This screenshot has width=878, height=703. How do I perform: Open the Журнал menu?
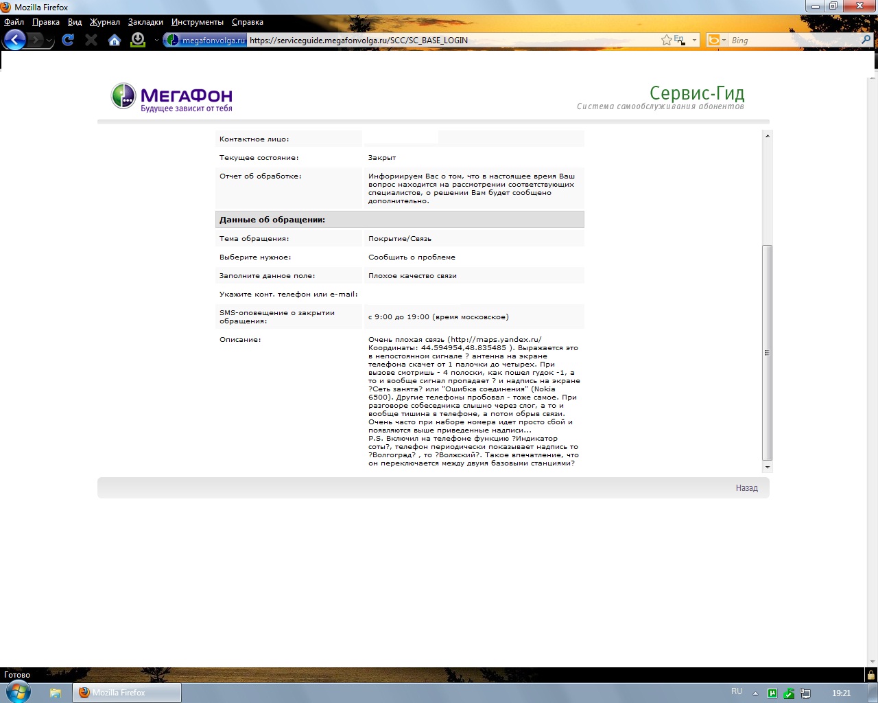(x=105, y=22)
